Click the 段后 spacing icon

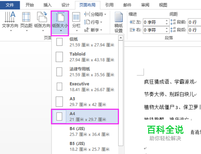(173, 30)
